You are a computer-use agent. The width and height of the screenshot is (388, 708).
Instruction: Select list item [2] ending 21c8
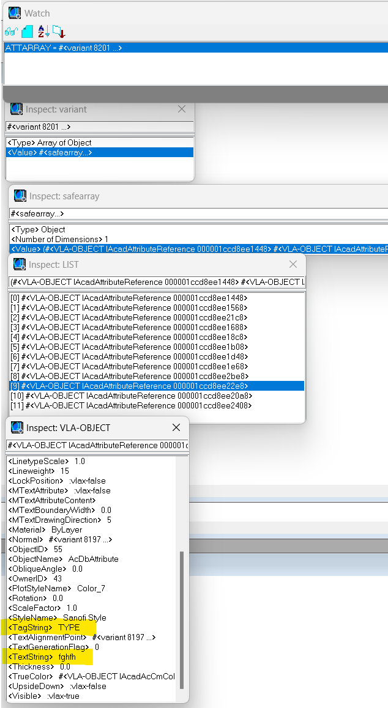click(x=157, y=317)
